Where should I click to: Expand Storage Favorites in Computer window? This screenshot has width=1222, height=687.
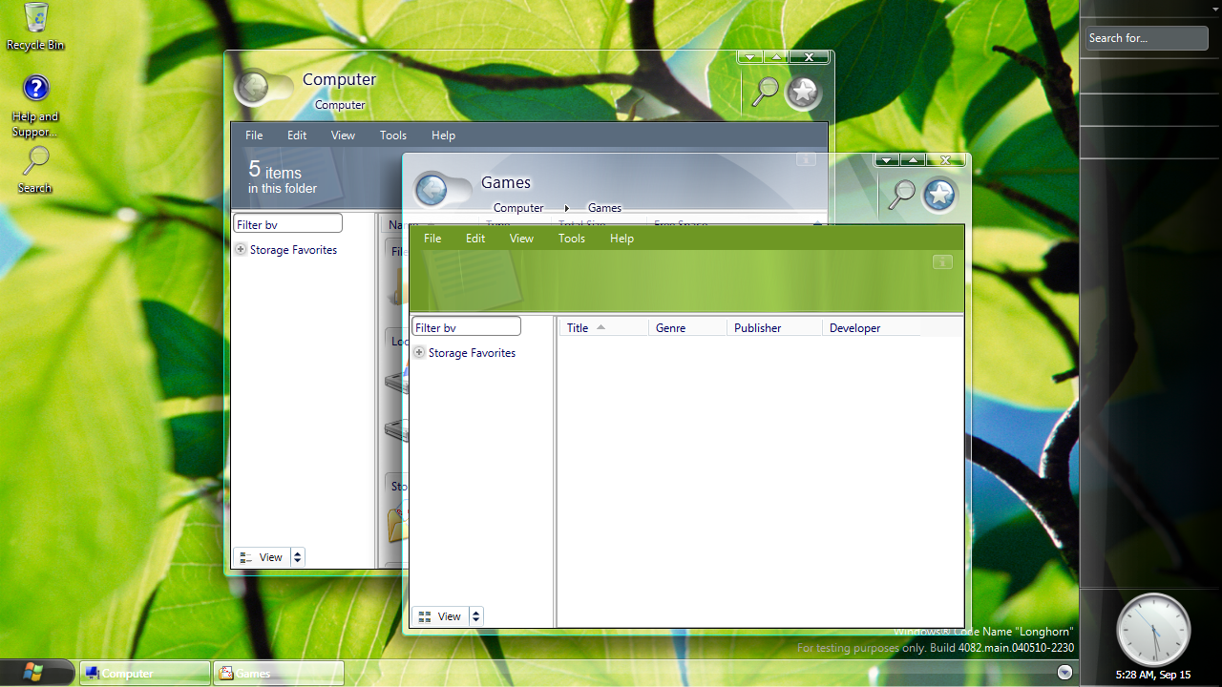(241, 249)
